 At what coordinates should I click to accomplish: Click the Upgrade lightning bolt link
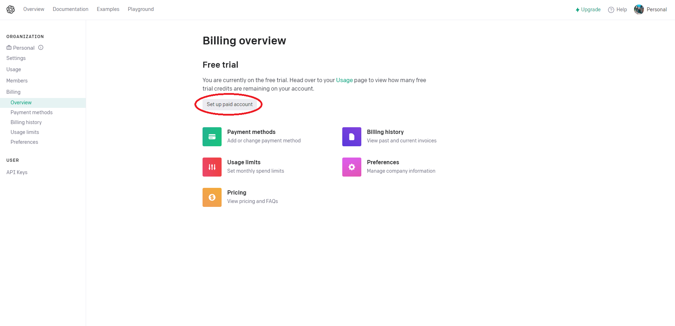[x=588, y=10]
